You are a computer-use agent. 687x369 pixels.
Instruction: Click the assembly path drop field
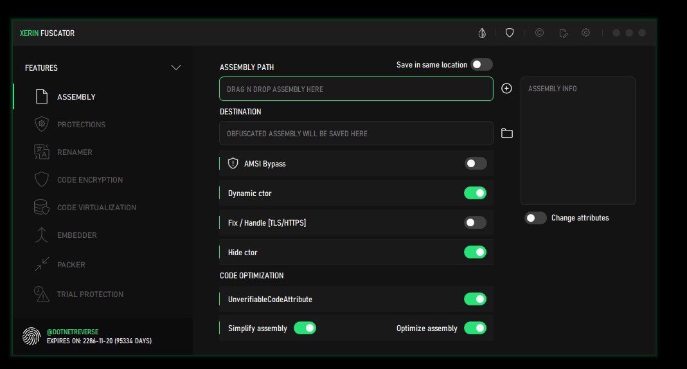coord(356,89)
